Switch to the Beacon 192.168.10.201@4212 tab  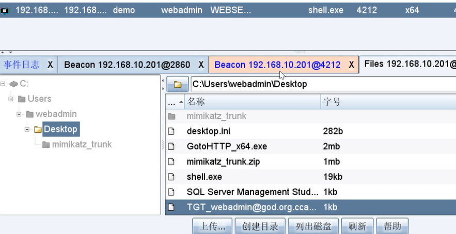tap(277, 65)
